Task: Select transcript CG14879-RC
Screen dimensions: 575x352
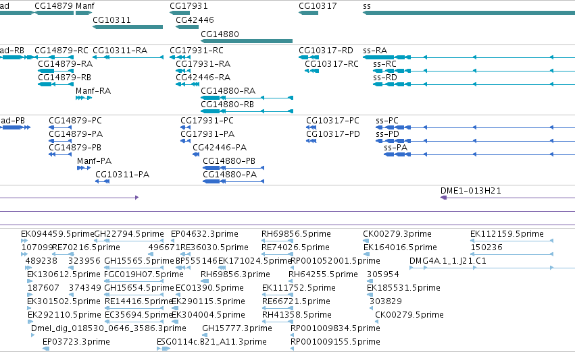Action: click(x=61, y=50)
